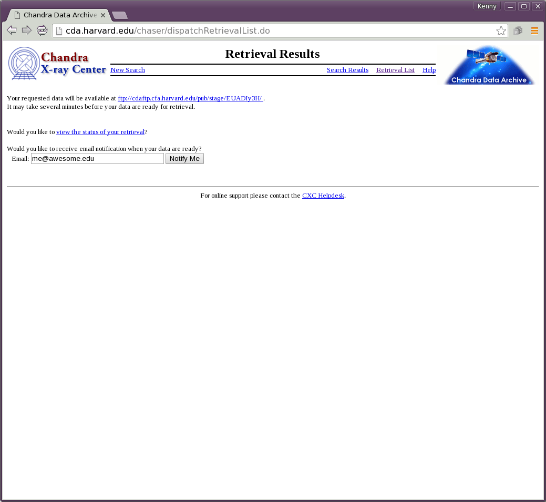Viewport: 546px width, 502px height.
Task: Open the Kenny user profile button
Action: pos(487,6)
